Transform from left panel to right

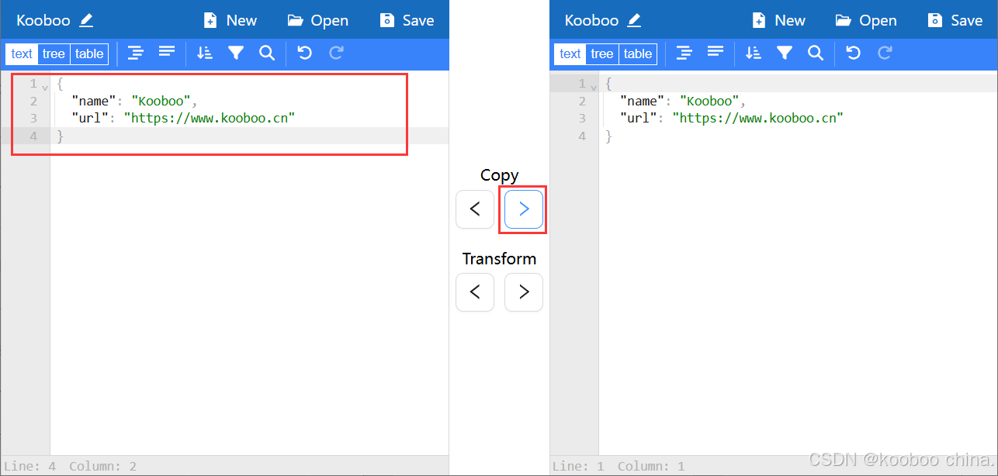point(524,292)
